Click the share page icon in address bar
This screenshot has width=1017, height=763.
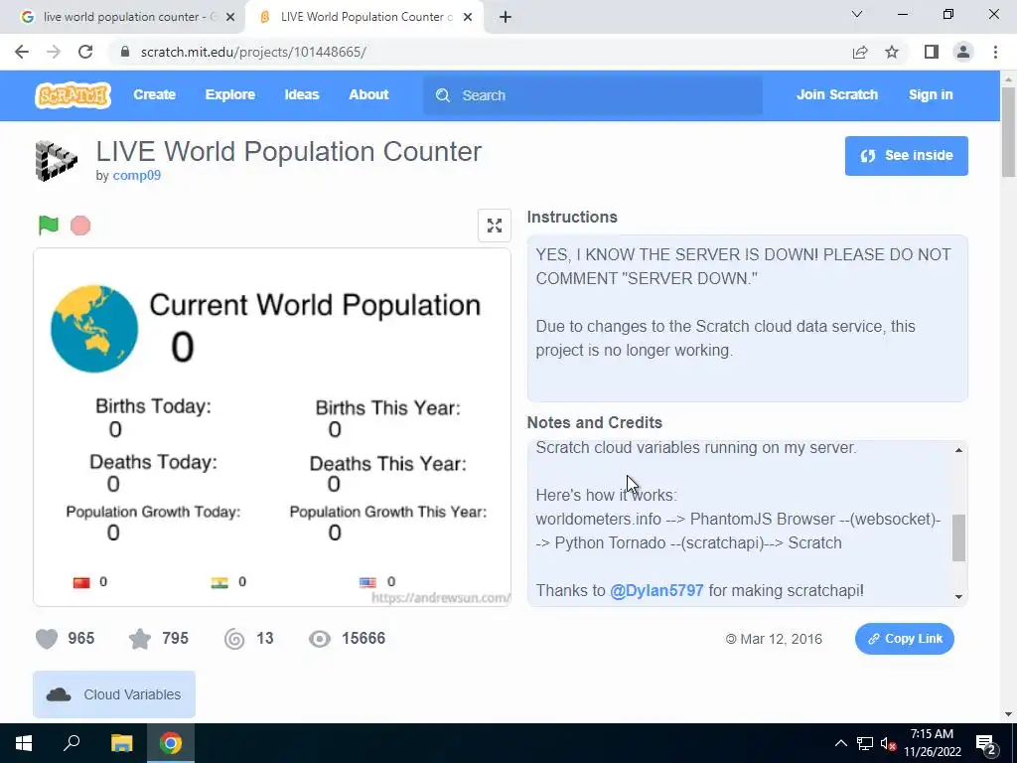pyautogui.click(x=860, y=52)
